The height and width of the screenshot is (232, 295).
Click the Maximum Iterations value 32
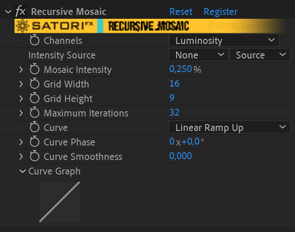coord(174,112)
